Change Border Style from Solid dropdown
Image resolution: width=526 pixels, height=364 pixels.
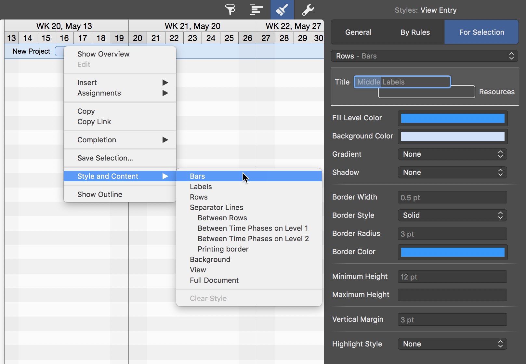tap(452, 215)
